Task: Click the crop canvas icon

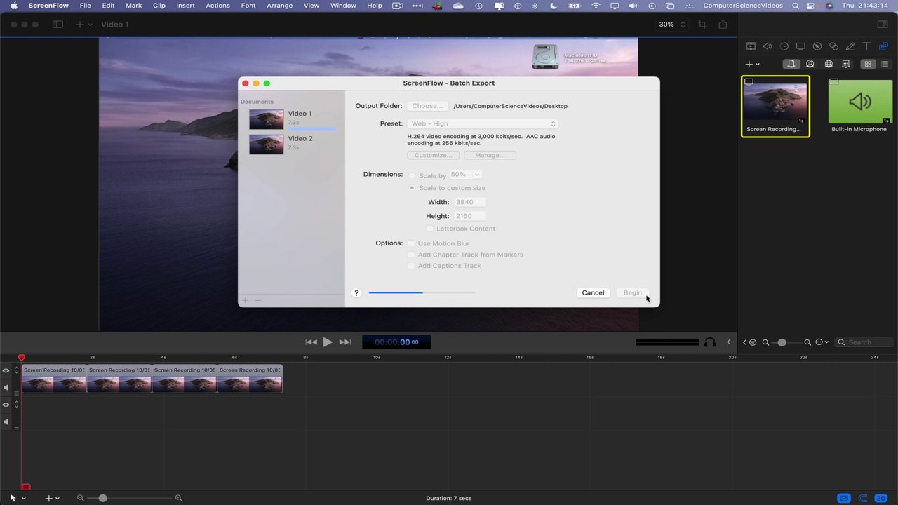Action: pos(702,25)
